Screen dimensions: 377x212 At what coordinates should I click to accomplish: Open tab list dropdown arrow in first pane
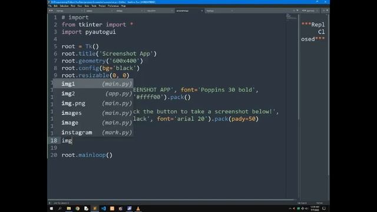click(297, 11)
